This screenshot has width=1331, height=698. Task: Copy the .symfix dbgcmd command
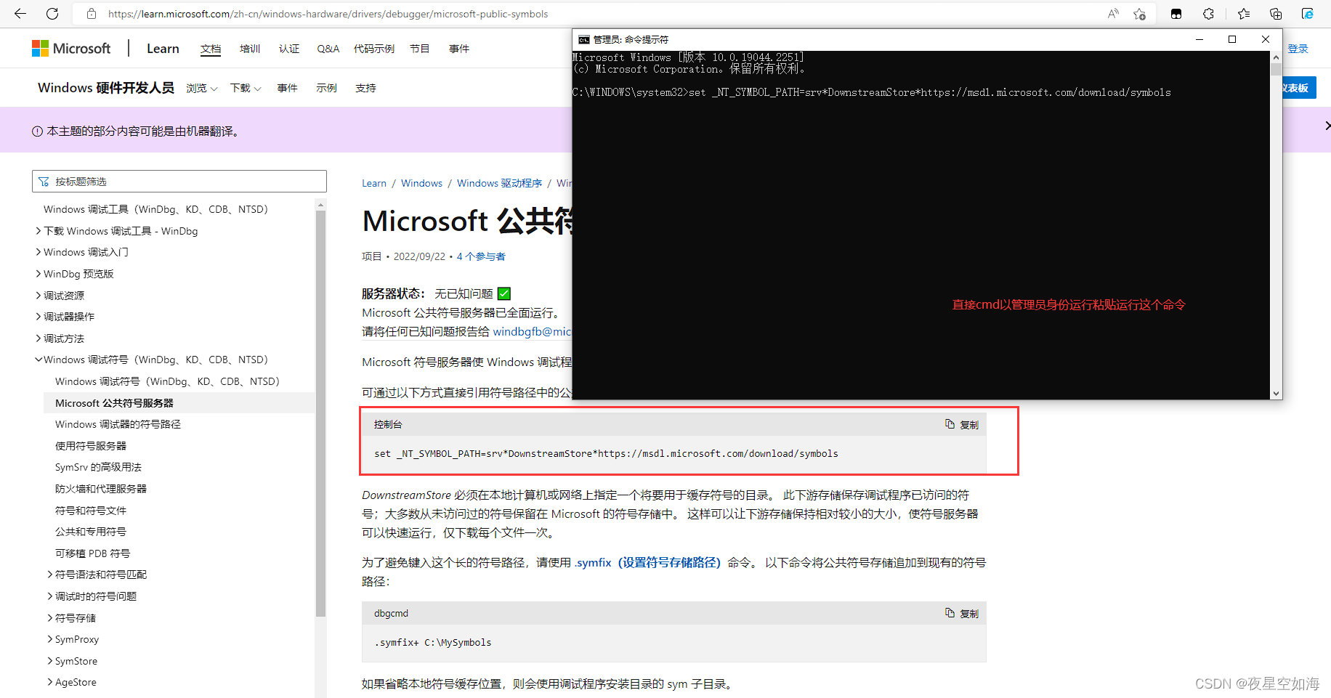(962, 613)
